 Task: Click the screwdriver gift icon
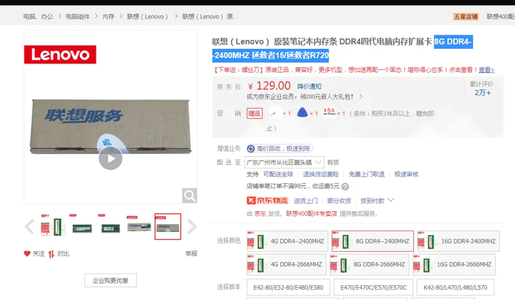[x=275, y=113]
